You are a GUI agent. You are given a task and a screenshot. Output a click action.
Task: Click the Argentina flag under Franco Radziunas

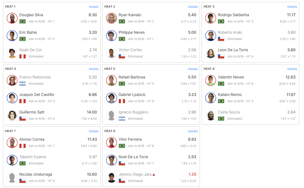pos(22,84)
